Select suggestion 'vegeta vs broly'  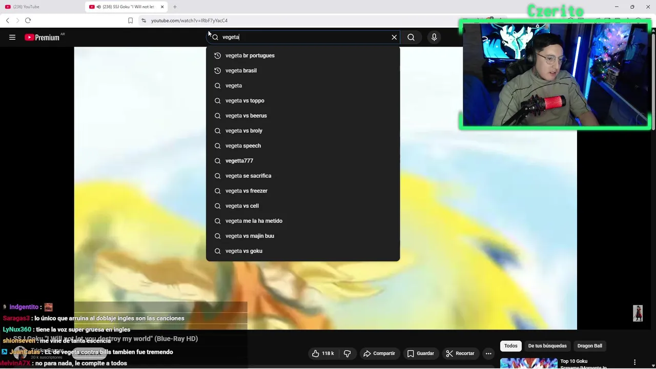tap(302, 131)
